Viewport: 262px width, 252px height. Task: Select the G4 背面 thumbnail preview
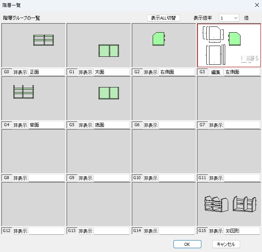coord(33,99)
